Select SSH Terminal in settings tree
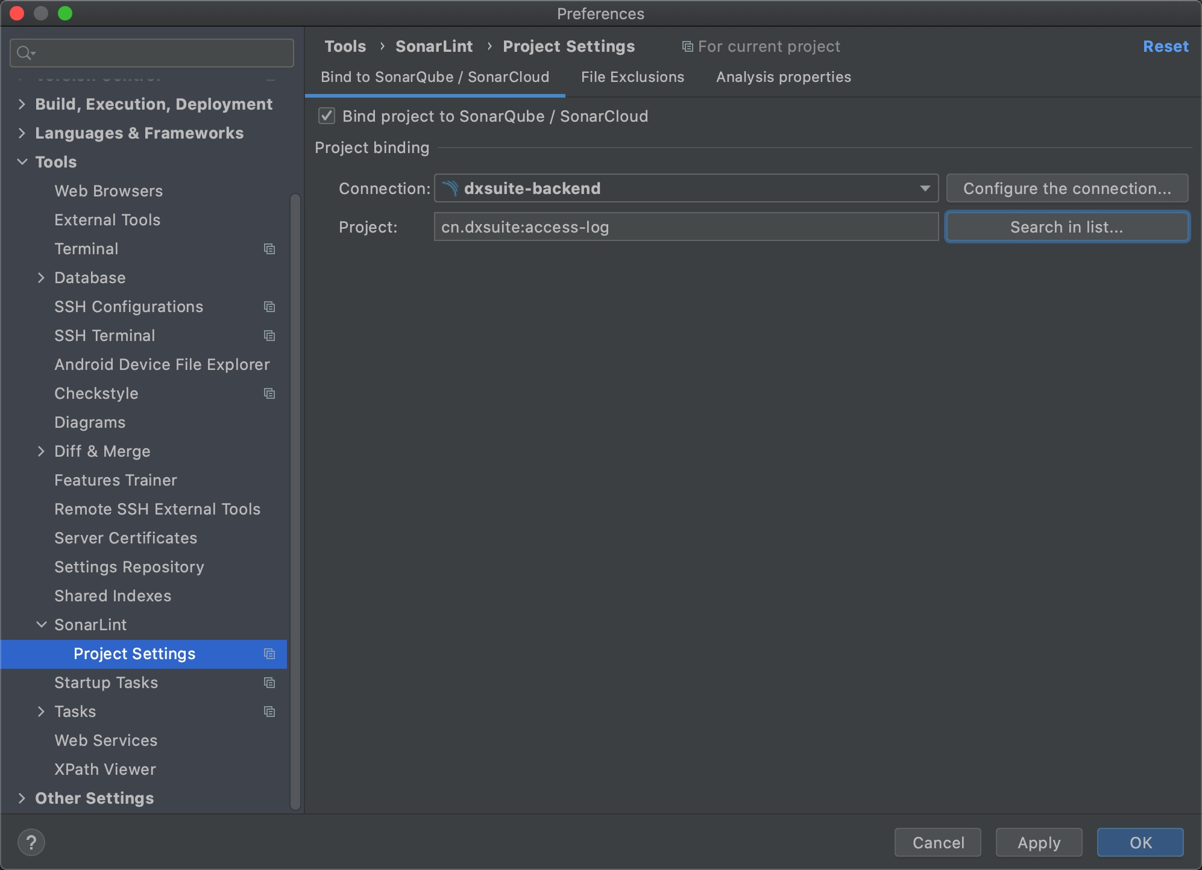Viewport: 1202px width, 870px height. 104,336
